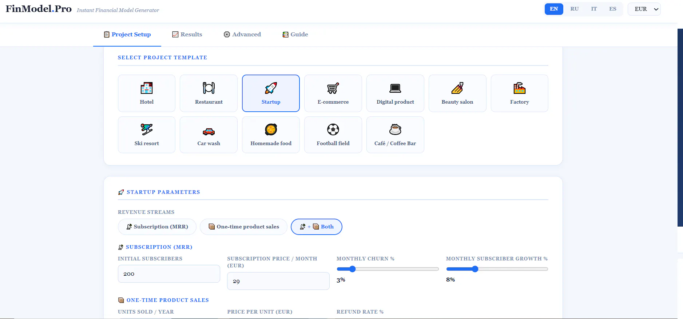The width and height of the screenshot is (683, 319).
Task: Click the Restaurant plate and cutlery icon
Action: pyautogui.click(x=209, y=88)
